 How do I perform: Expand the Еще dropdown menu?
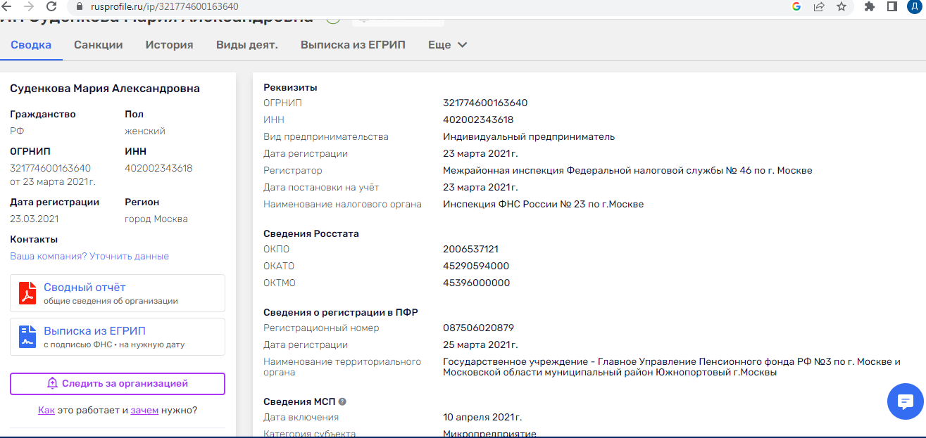coord(448,45)
